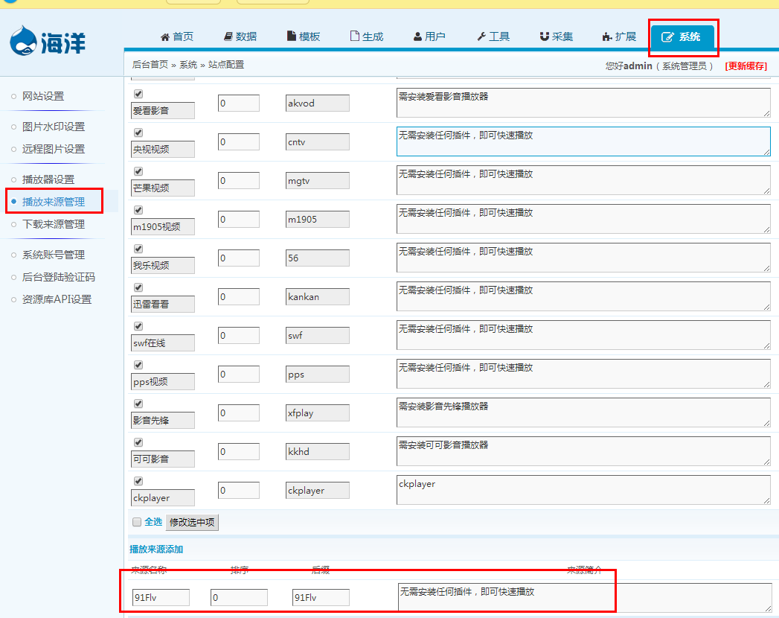779x618 pixels.
Task: Check the 全选 select-all checkbox
Action: (137, 522)
